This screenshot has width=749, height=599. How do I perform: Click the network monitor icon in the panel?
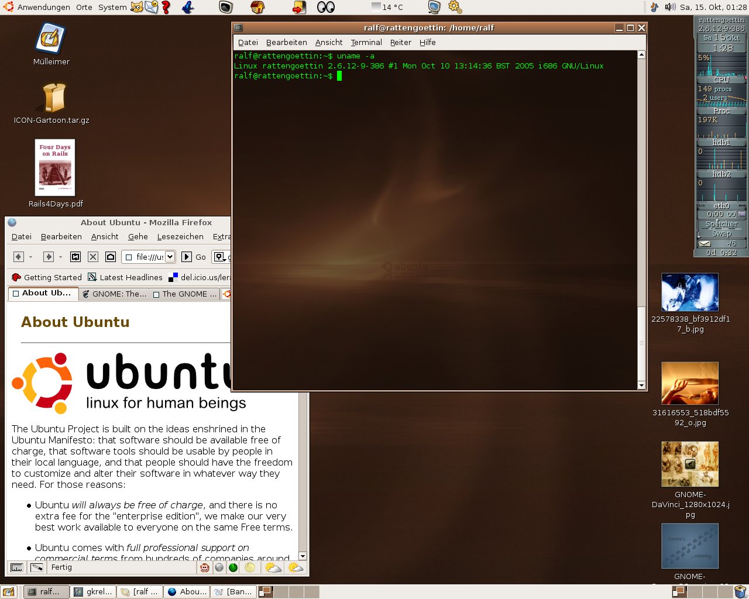coord(434,7)
